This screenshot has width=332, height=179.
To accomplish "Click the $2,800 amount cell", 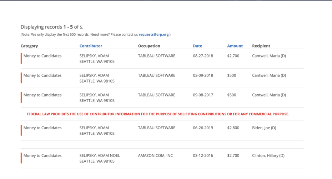I will [x=233, y=128].
